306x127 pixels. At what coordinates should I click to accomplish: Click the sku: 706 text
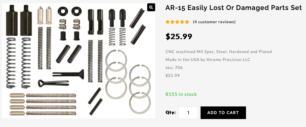click(x=174, y=68)
